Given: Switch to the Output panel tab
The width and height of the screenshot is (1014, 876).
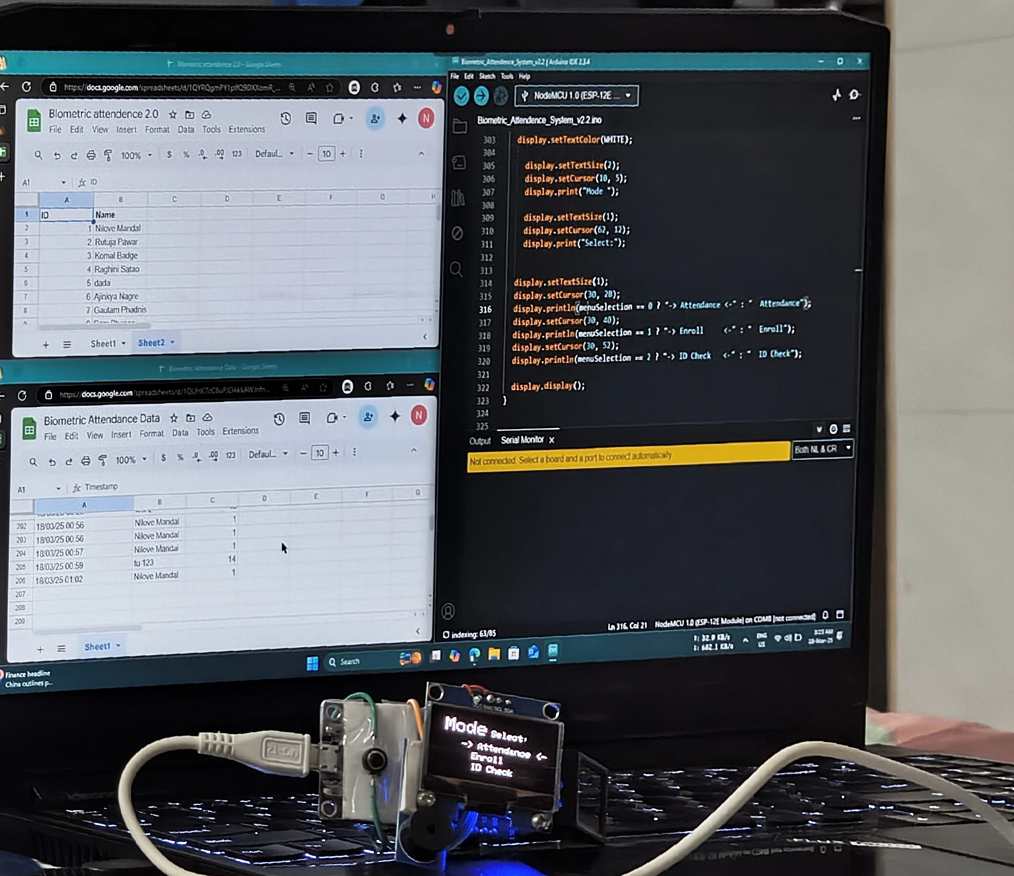Looking at the screenshot, I should [480, 441].
